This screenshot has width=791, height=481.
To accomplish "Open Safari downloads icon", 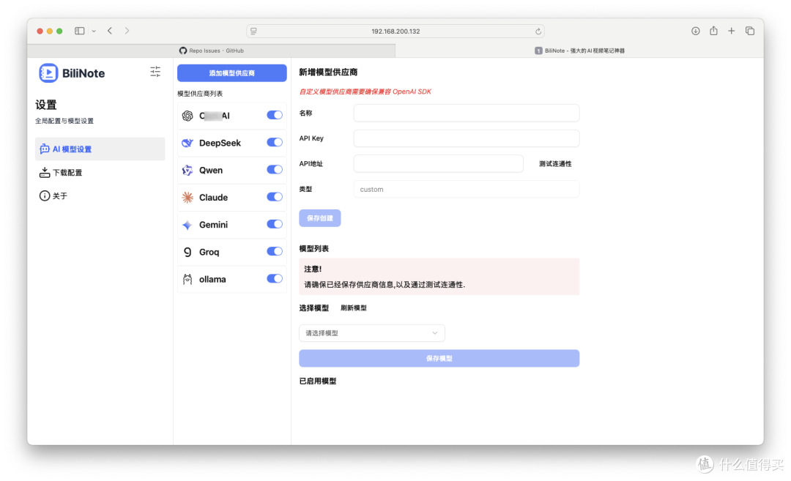I will (x=696, y=31).
